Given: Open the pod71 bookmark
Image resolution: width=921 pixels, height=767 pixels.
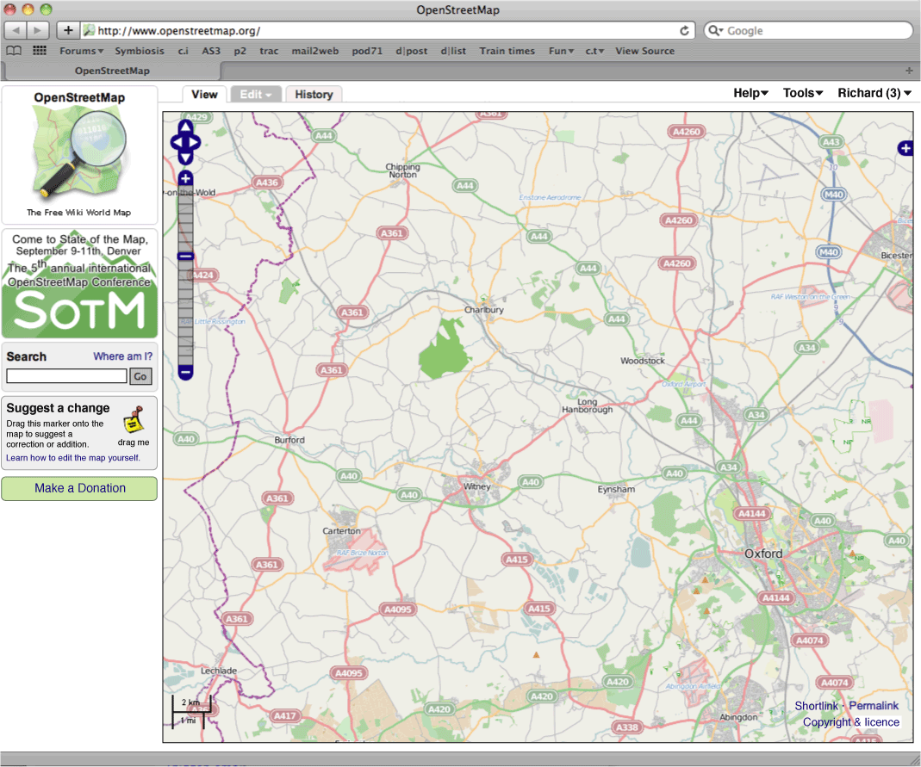Looking at the screenshot, I should (367, 51).
